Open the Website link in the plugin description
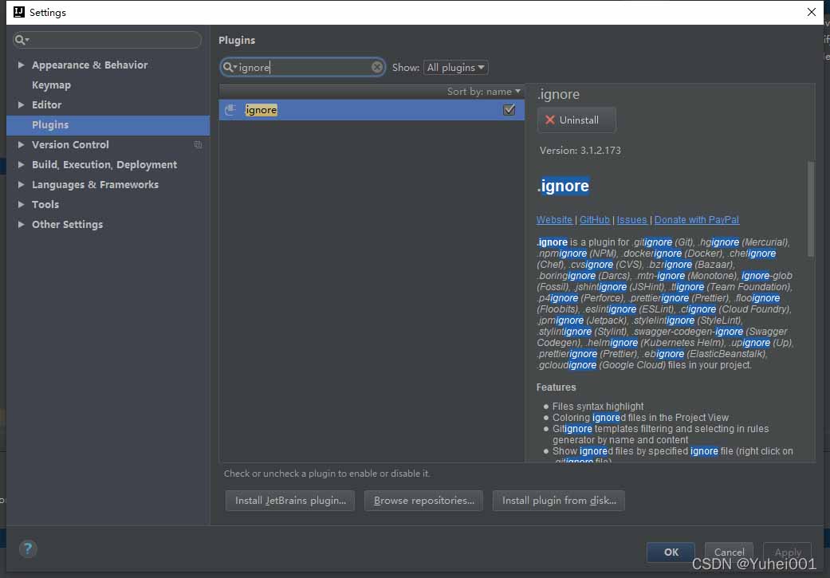The height and width of the screenshot is (578, 830). [554, 220]
